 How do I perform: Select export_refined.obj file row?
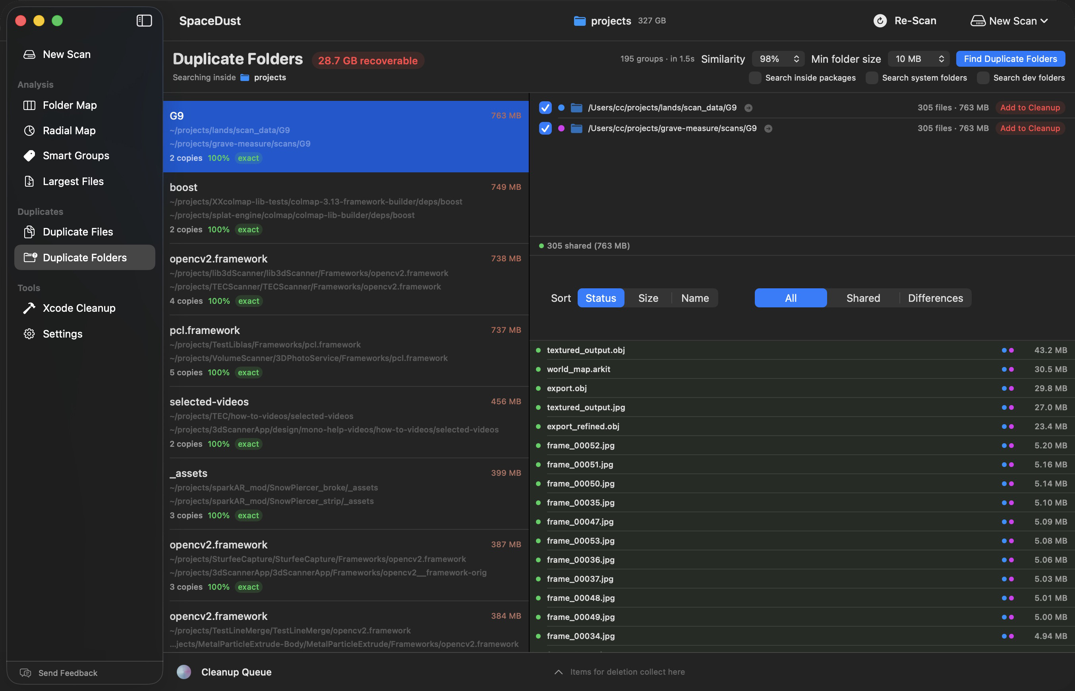(802, 426)
